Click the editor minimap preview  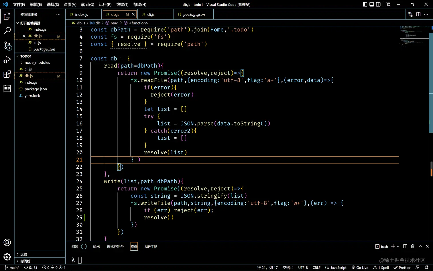point(414,37)
